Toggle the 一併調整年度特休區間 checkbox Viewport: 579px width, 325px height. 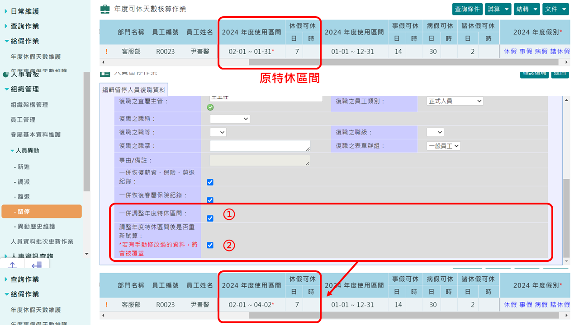210,218
